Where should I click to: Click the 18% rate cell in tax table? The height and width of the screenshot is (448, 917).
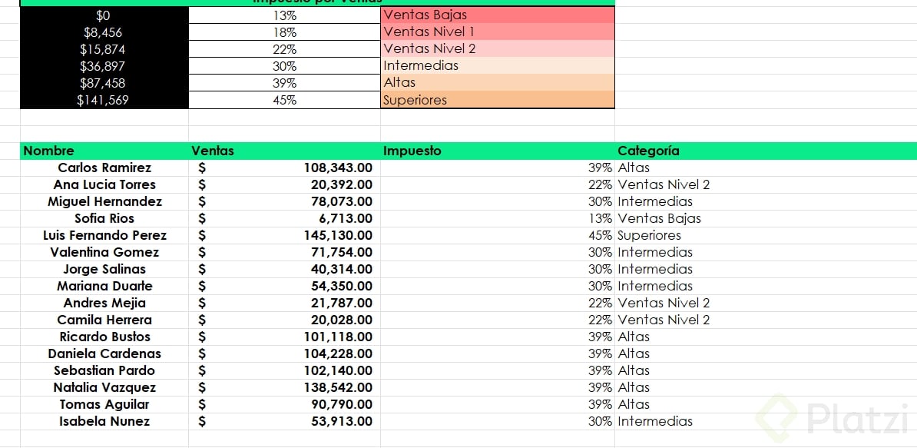pos(284,32)
